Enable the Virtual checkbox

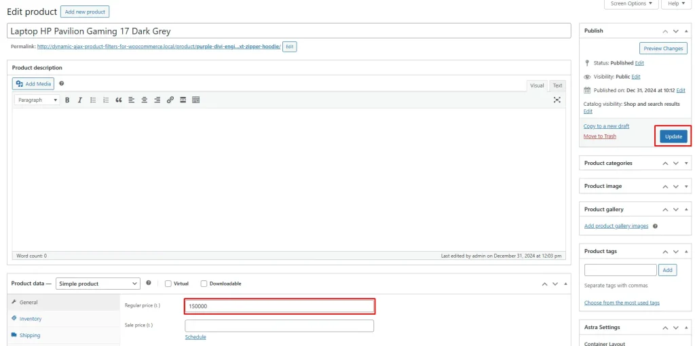click(168, 284)
